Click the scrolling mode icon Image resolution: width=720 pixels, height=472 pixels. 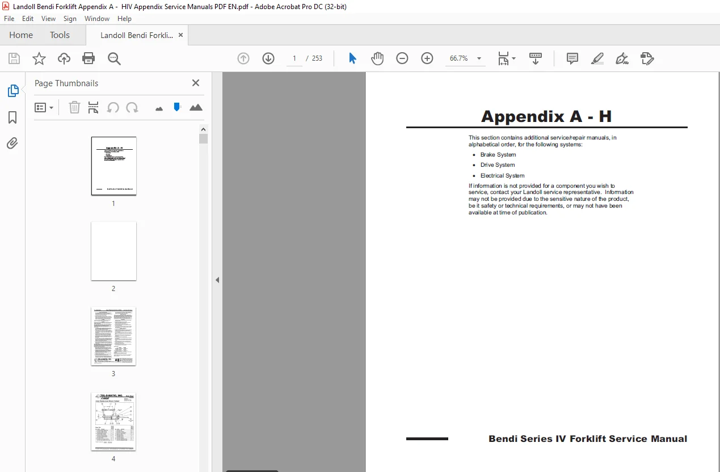pos(536,58)
